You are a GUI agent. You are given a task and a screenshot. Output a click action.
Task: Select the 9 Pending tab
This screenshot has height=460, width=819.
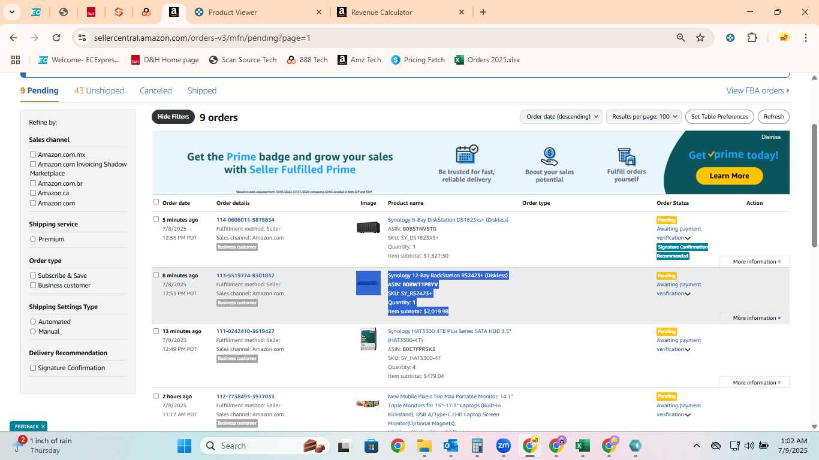[40, 90]
